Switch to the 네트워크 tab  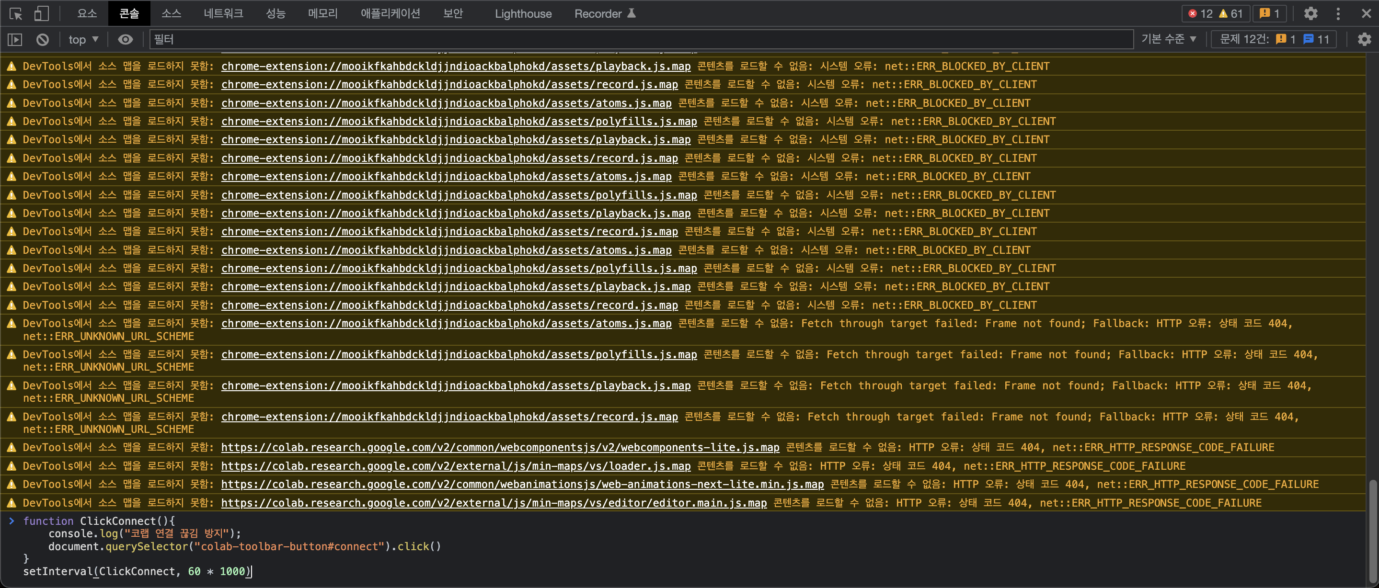click(223, 14)
